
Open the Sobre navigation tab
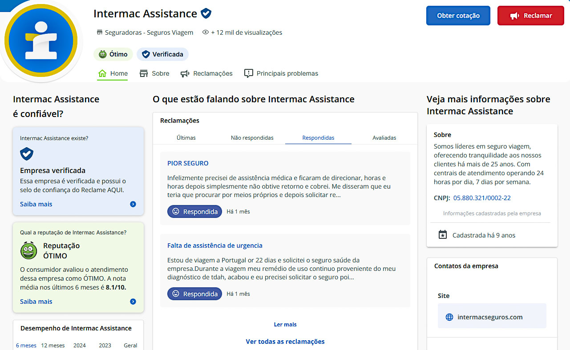click(154, 73)
